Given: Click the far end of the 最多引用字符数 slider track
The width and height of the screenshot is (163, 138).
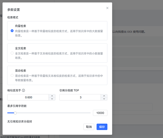Looking at the screenshot, I should [x=90, y=113].
